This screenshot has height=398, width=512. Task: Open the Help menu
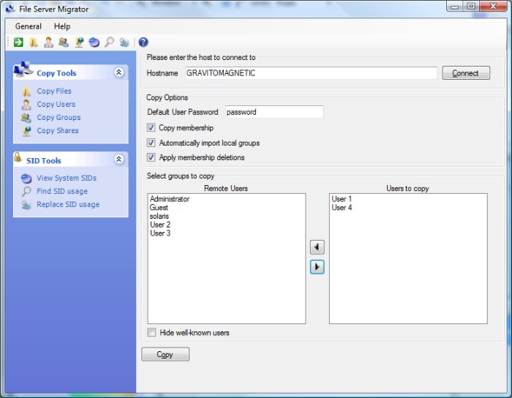62,26
